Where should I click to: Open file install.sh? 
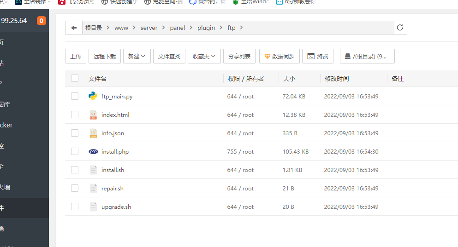point(113,170)
